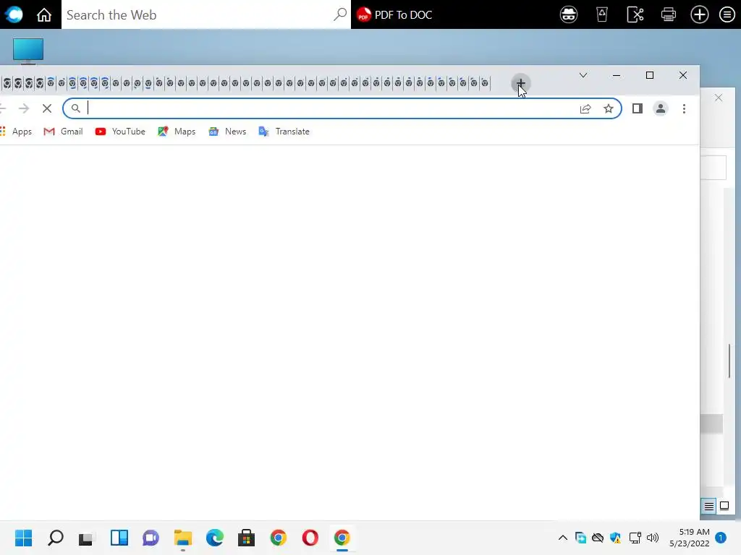Share this page icon in address bar

(585, 109)
